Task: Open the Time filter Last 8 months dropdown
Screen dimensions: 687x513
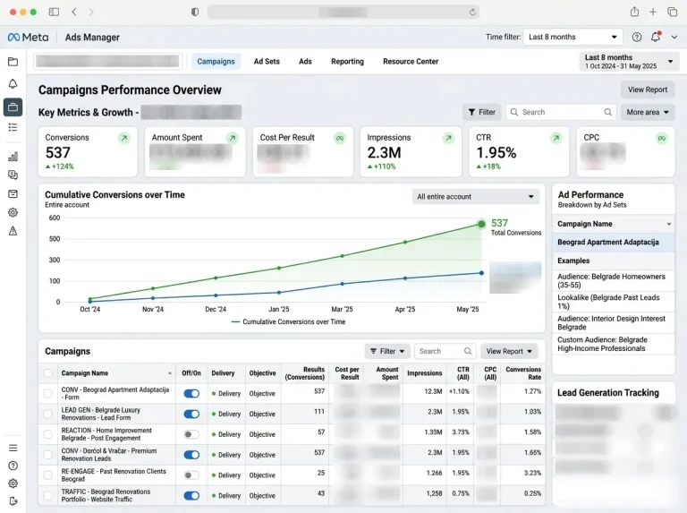Action: (572, 37)
